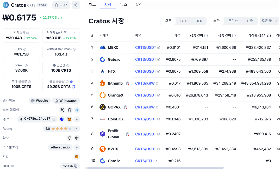
Task: Open Gate.io CRTS/ETH pair link
Action: (x=146, y=161)
